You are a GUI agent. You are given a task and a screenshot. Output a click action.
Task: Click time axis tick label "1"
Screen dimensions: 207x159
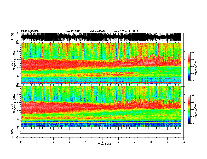tap(37, 142)
